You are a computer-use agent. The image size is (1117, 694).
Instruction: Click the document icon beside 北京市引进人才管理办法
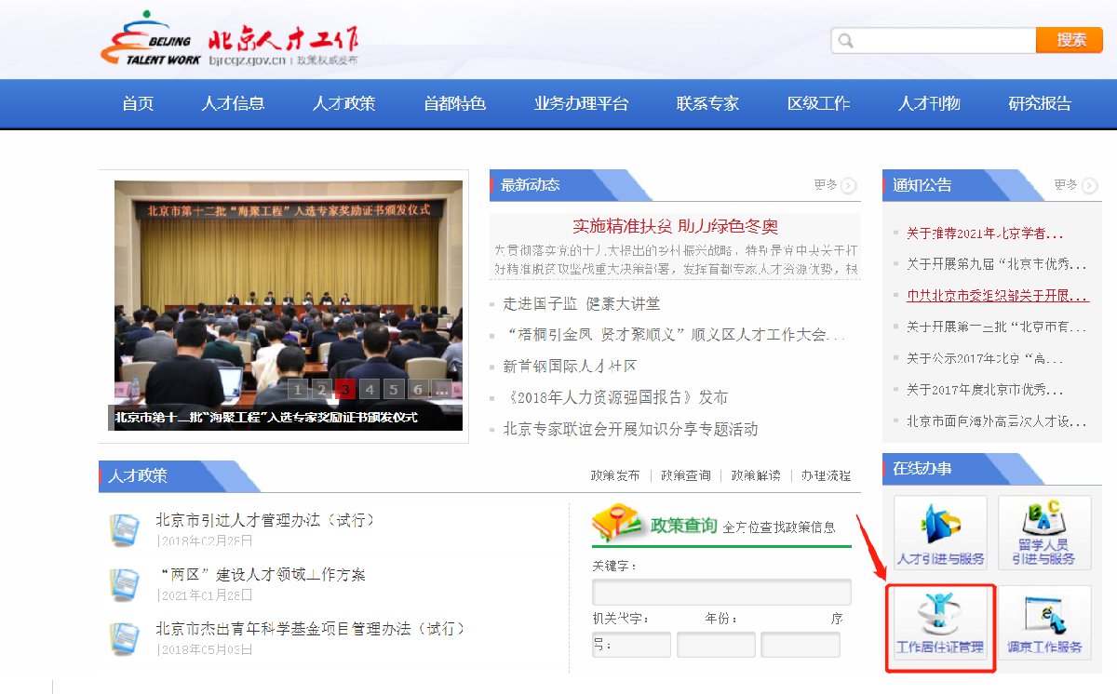pos(124,528)
